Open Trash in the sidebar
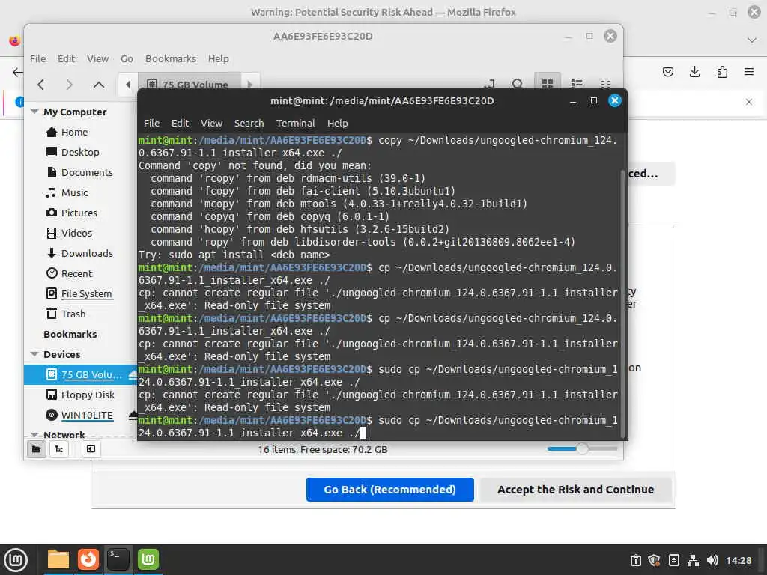 [73, 314]
